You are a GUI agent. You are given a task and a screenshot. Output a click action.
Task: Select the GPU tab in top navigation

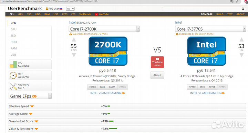tap(21, 14)
